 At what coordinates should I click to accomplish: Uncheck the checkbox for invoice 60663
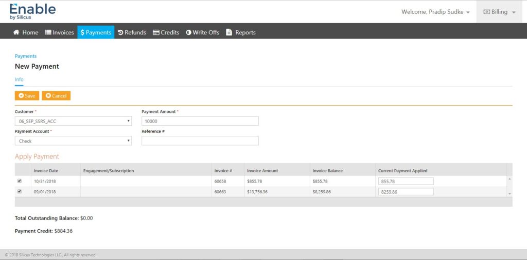pyautogui.click(x=20, y=192)
